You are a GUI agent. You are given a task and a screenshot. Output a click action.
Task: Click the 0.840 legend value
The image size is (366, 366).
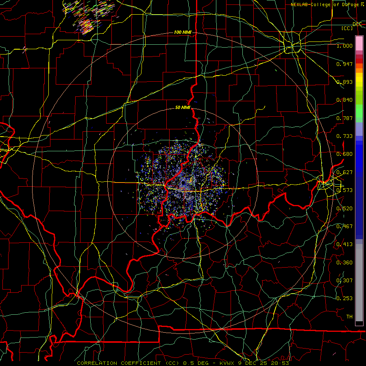pos(344,100)
